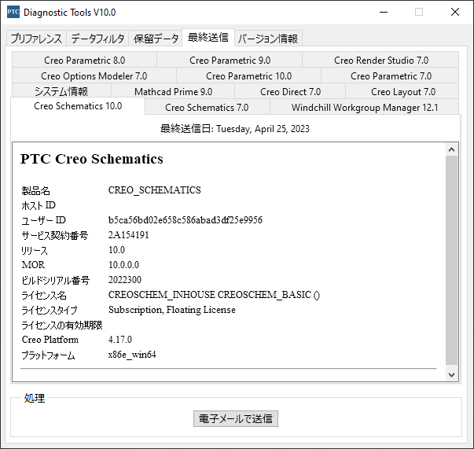Click the 電子メールで送信 button
Screen dimensions: 474x449
tap(236, 418)
